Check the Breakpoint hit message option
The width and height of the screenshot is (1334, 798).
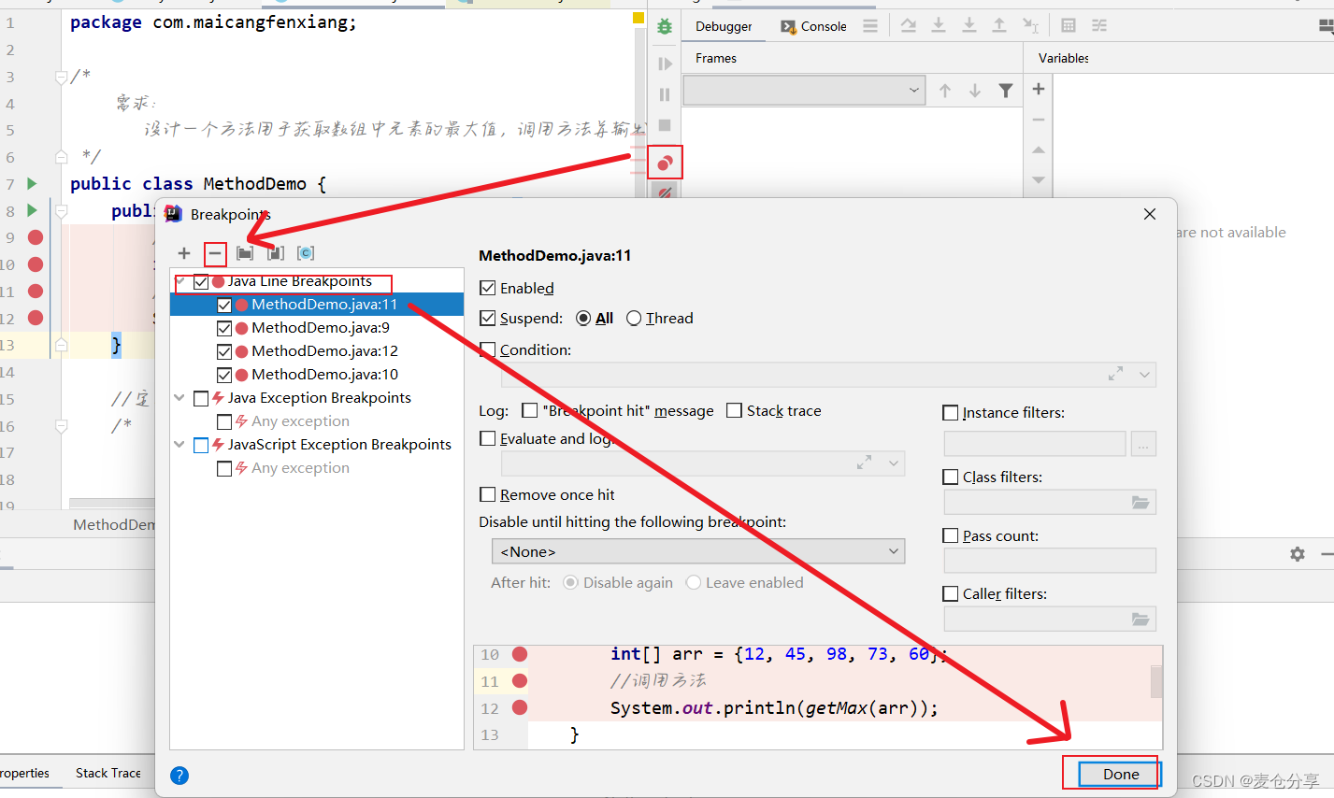click(x=529, y=410)
